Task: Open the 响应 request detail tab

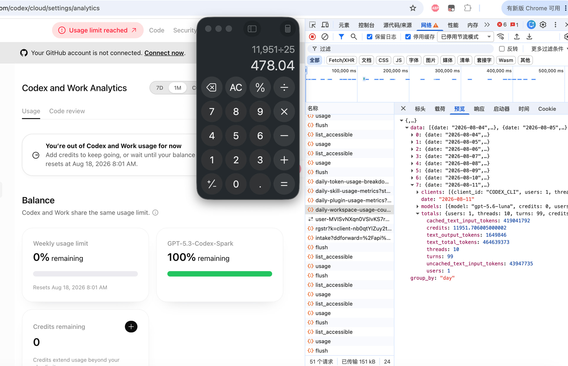Action: click(x=479, y=109)
